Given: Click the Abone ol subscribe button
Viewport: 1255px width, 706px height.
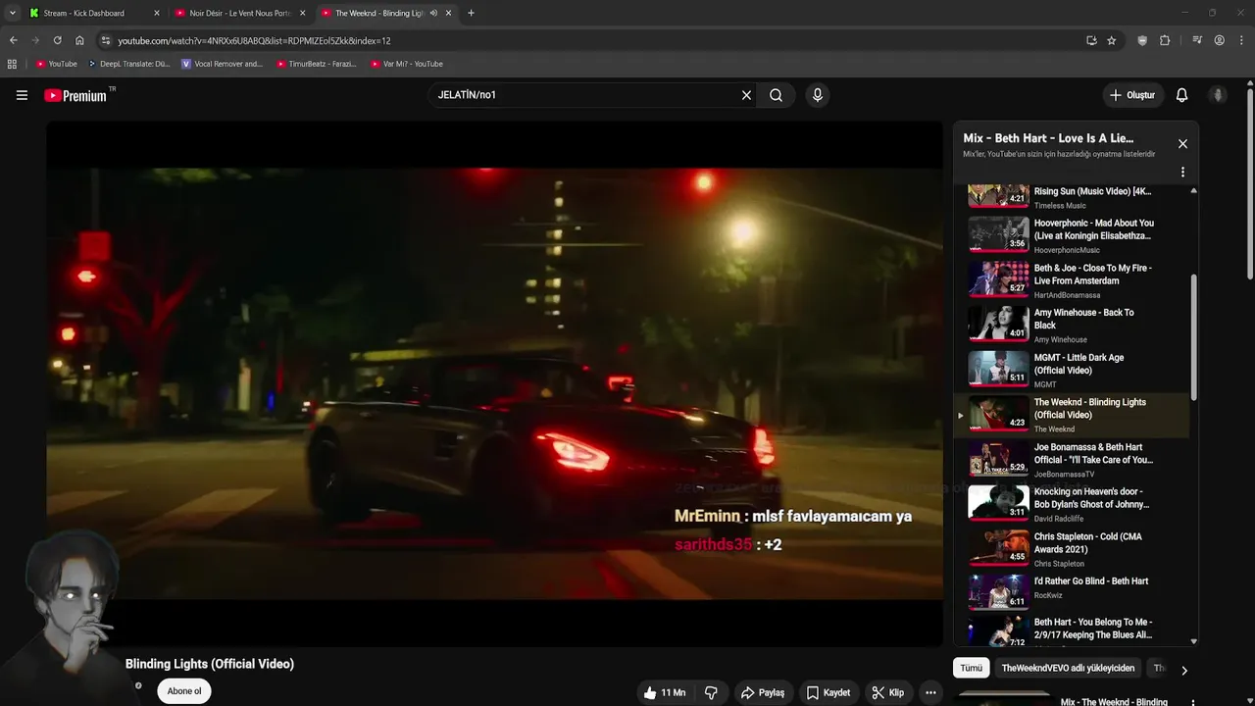Looking at the screenshot, I should click(183, 691).
